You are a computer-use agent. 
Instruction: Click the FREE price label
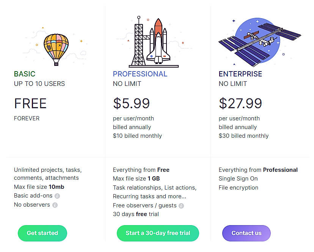point(30,103)
